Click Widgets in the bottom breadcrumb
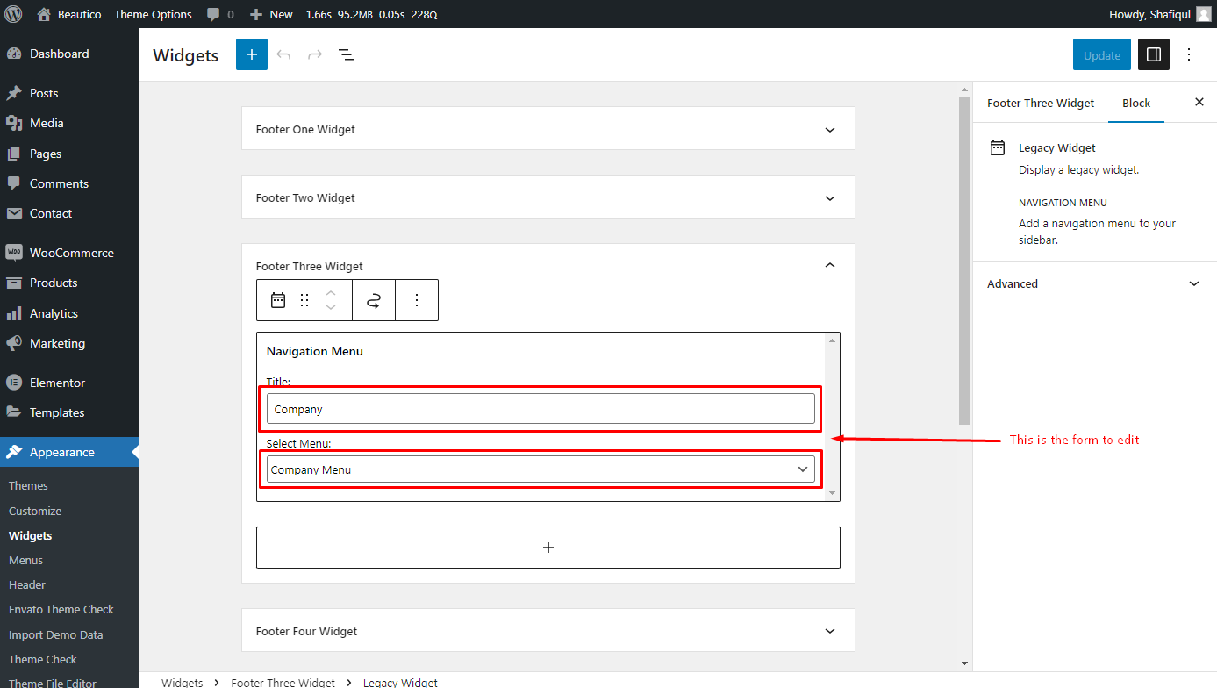 [182, 682]
